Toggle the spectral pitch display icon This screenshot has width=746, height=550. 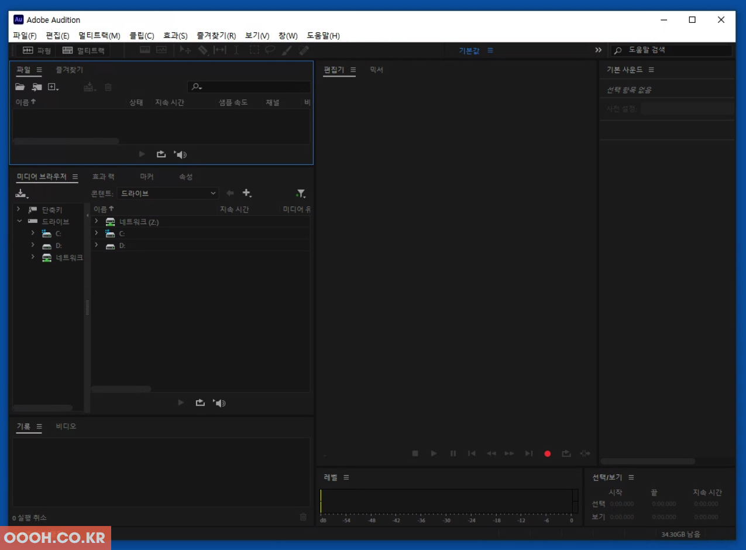[161, 50]
